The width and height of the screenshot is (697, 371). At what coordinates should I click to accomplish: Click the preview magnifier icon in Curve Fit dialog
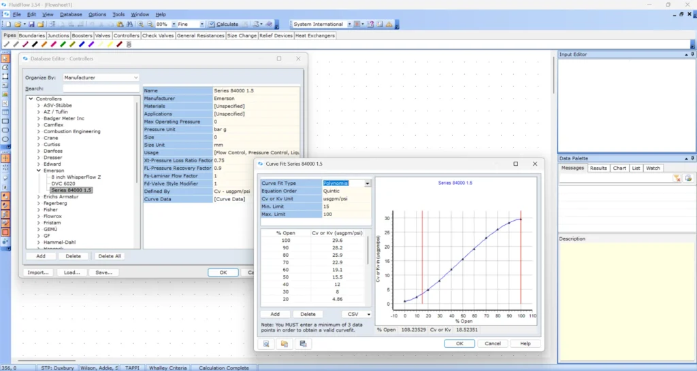point(266,344)
